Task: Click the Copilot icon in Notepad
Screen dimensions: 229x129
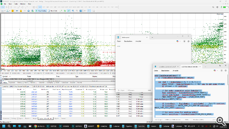Action: click(x=178, y=41)
